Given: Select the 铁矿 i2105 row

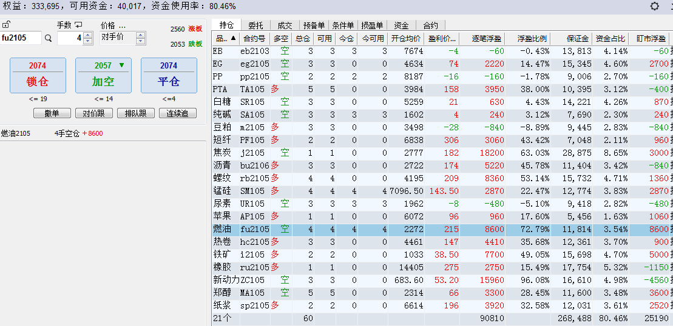Looking at the screenshot, I should (442, 254).
